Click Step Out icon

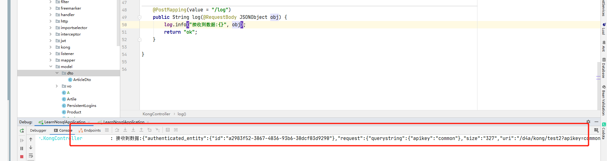click(x=141, y=130)
